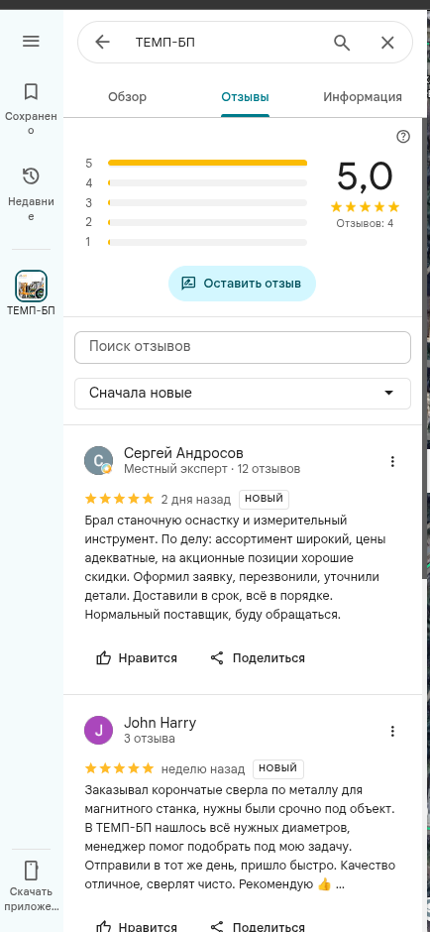Switch to the Информация tab
This screenshot has height=932, width=430.
[x=363, y=97]
